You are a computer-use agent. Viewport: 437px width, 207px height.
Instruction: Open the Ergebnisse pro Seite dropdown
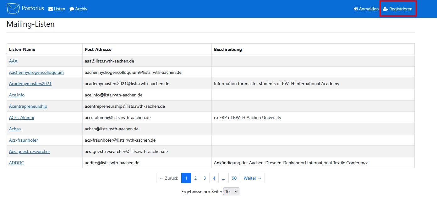tap(231, 191)
